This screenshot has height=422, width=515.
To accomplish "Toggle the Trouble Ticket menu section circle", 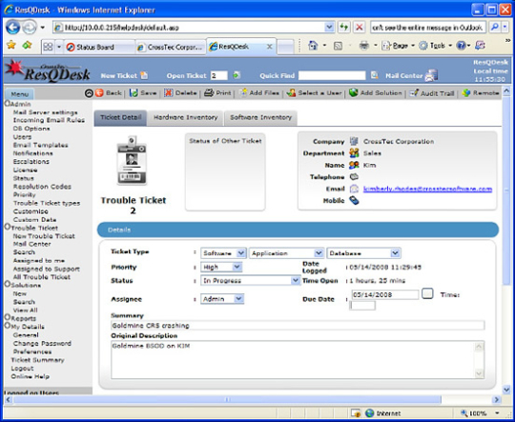I will click(x=8, y=227).
